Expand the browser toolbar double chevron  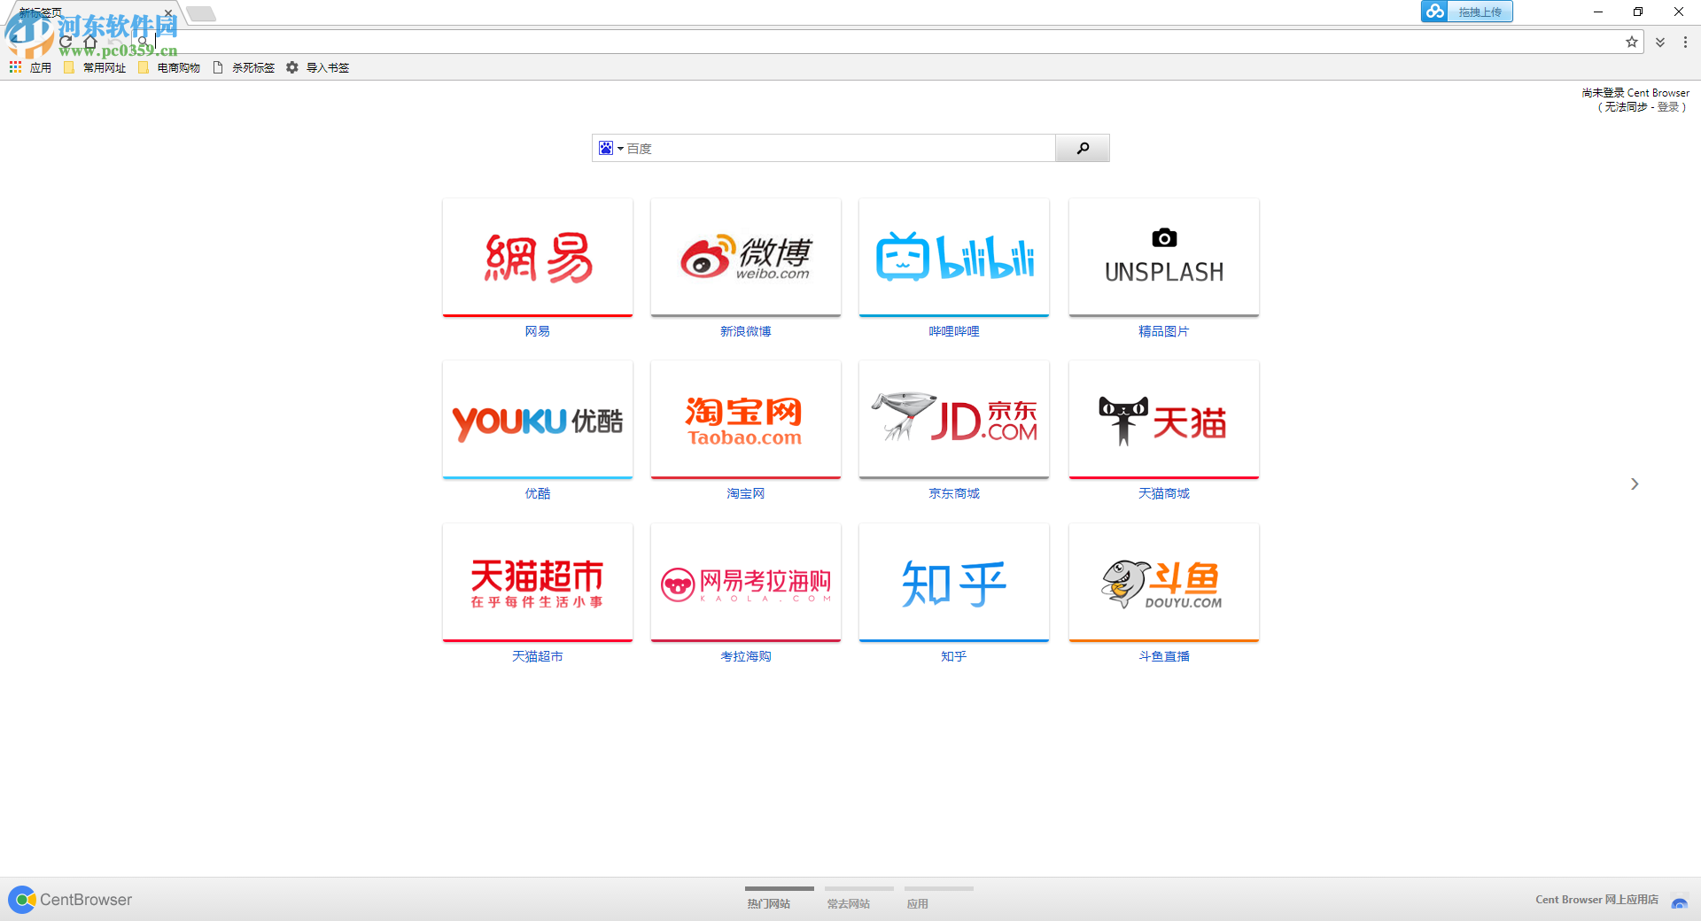pyautogui.click(x=1659, y=42)
